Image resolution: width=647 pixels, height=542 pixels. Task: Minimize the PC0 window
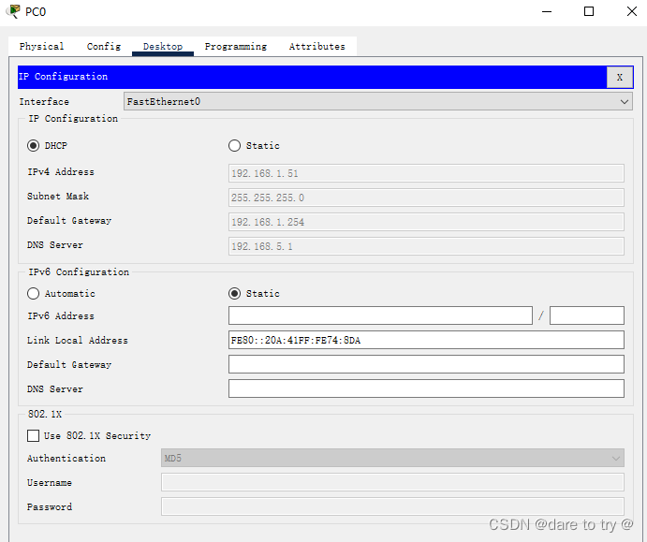pyautogui.click(x=547, y=11)
